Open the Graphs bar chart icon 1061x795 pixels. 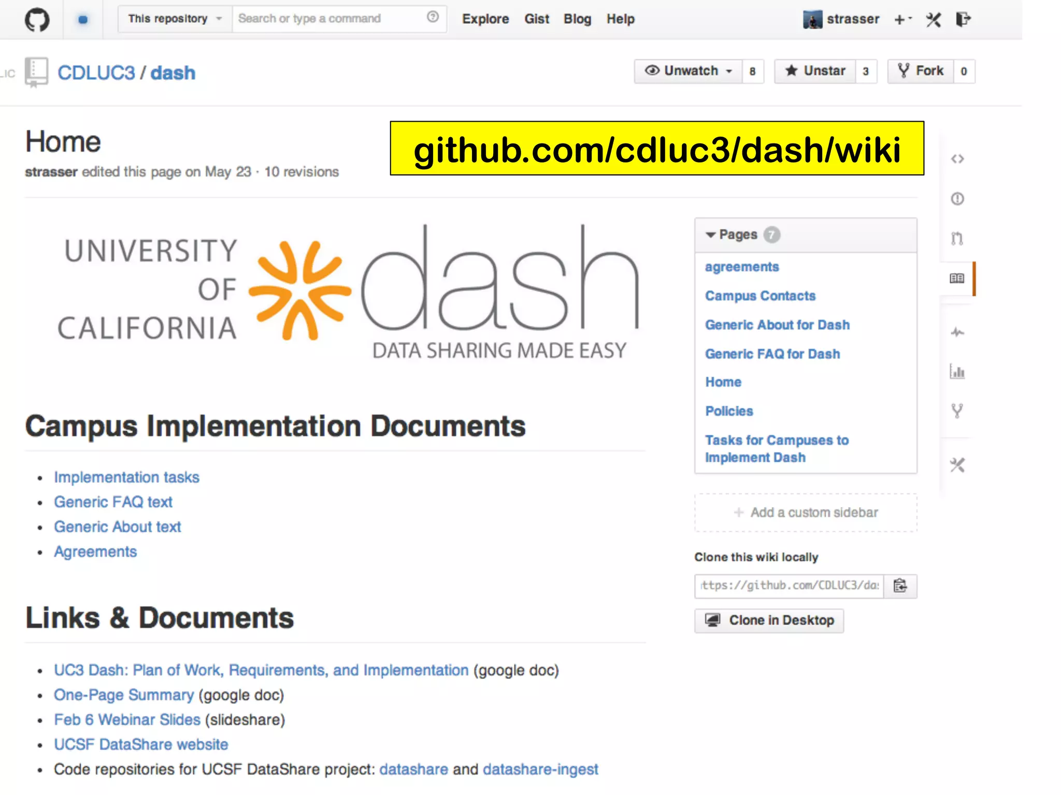coord(957,372)
